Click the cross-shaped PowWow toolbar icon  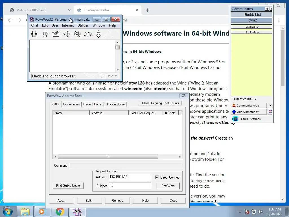(x=34, y=34)
